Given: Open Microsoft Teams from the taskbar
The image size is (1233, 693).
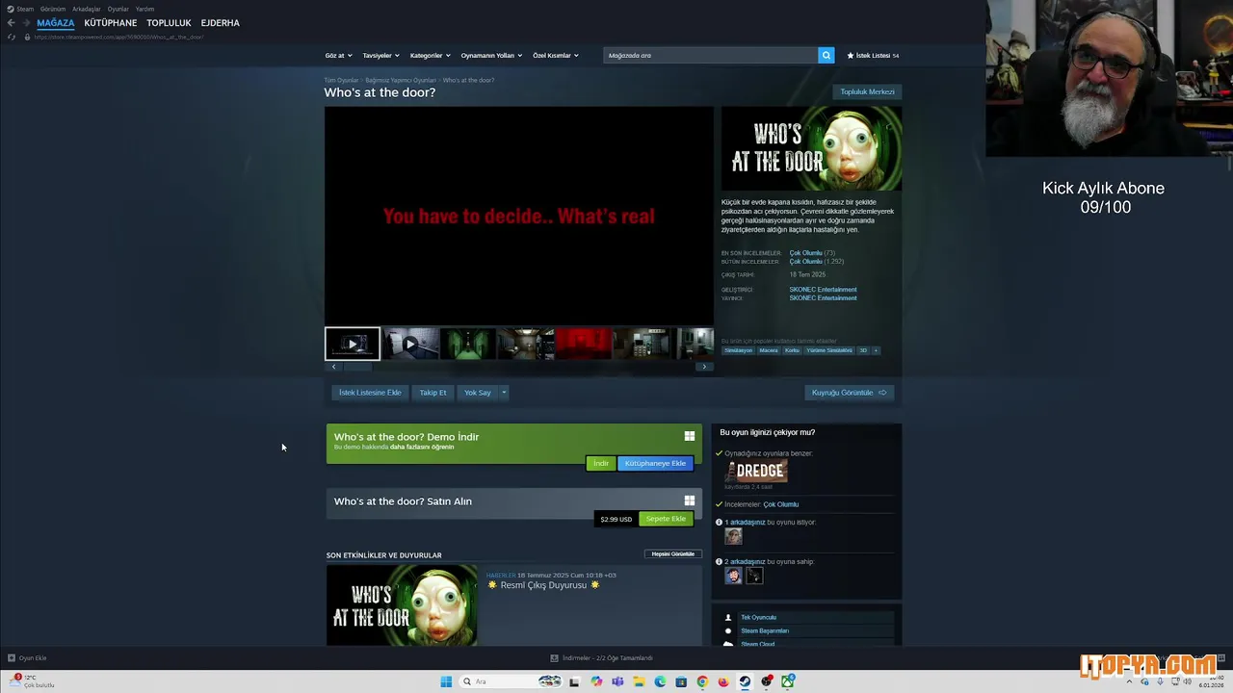Looking at the screenshot, I should [x=617, y=681].
